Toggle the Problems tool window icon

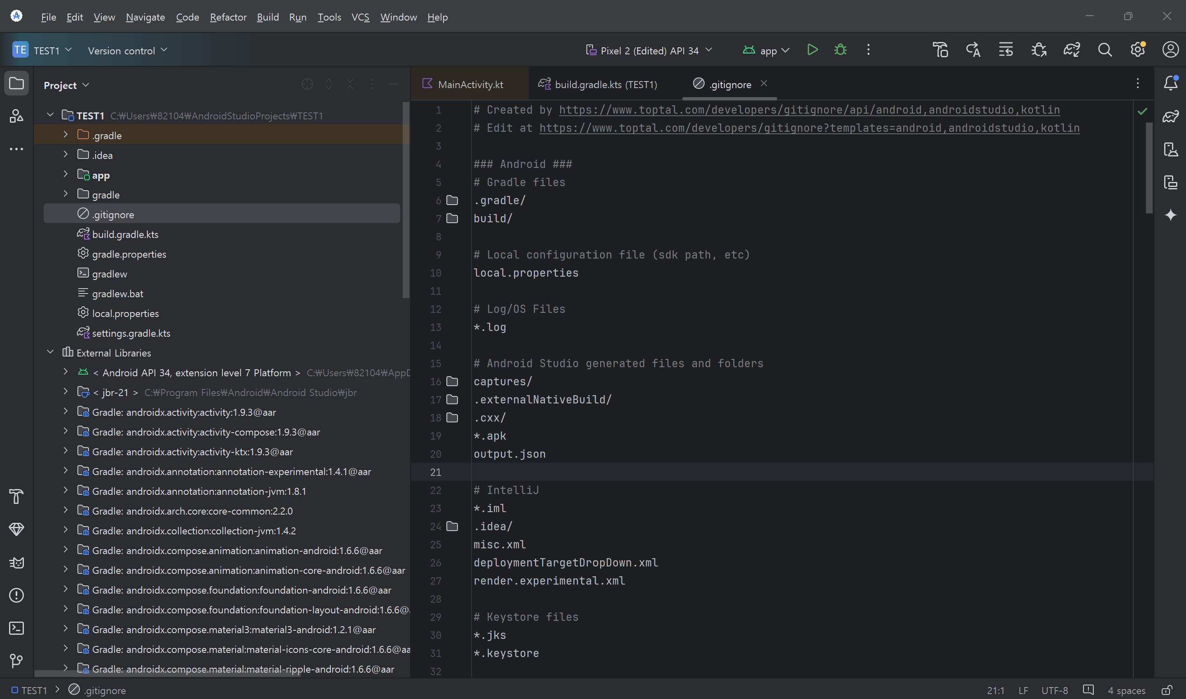[16, 595]
